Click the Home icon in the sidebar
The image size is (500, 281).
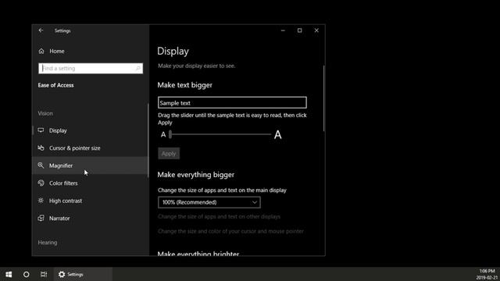(41, 51)
